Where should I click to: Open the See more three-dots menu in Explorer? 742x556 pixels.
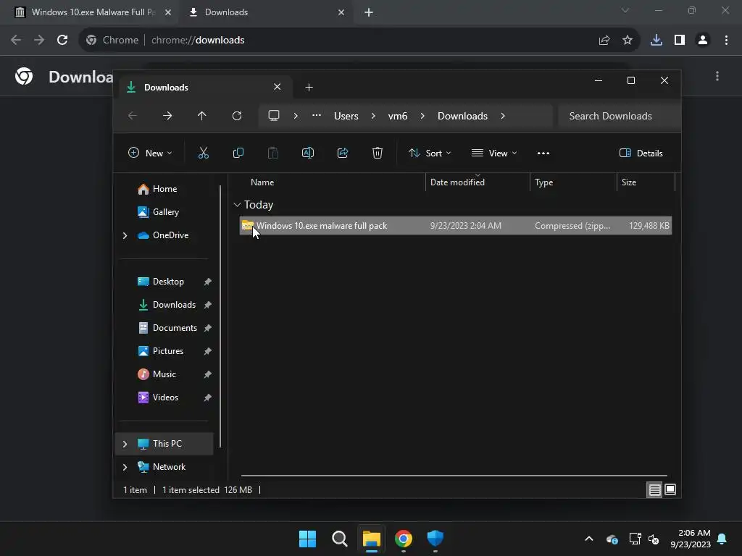pos(543,153)
